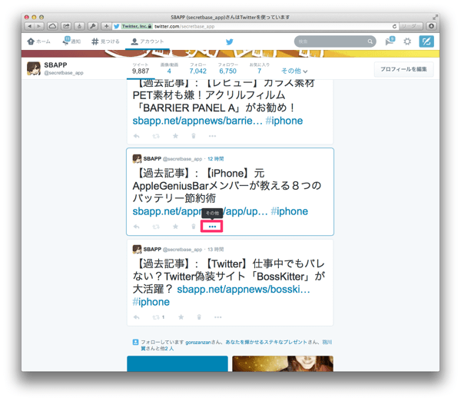Image resolution: width=461 pixels, height=401 pixels.
Task: Open the settings gear menu
Action: click(x=407, y=41)
